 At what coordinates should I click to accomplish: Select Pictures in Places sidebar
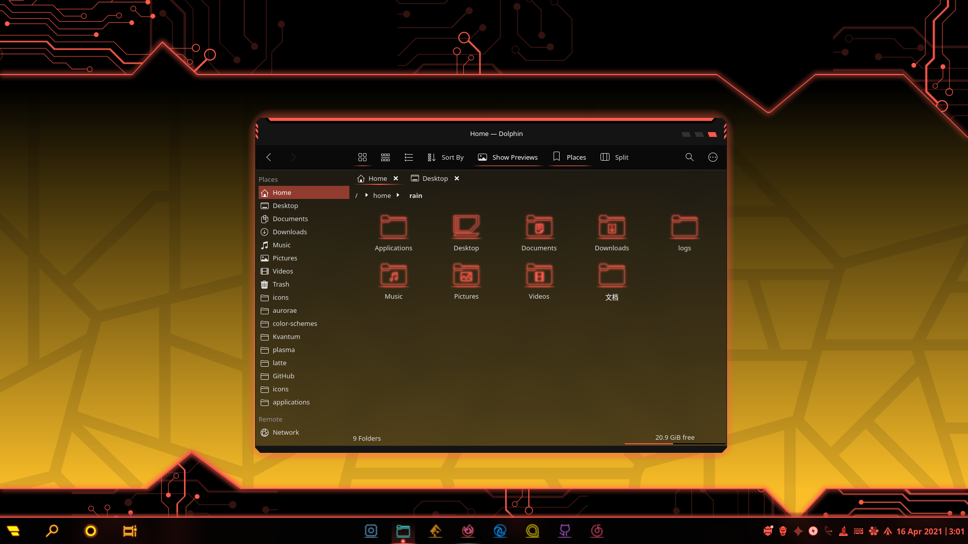pos(304,258)
